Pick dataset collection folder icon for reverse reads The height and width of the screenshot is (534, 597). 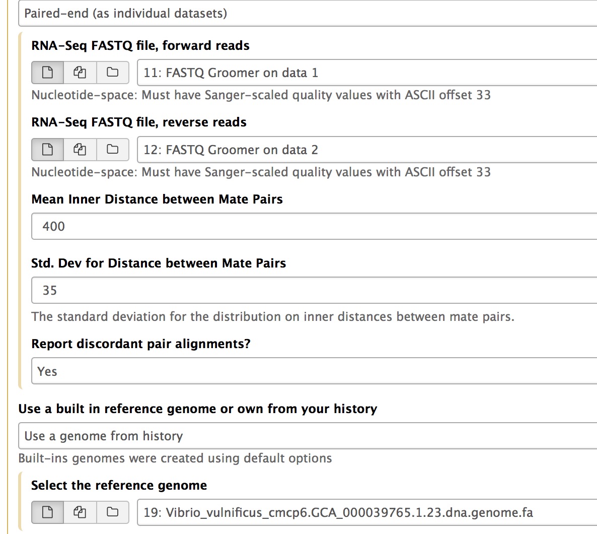(x=112, y=150)
